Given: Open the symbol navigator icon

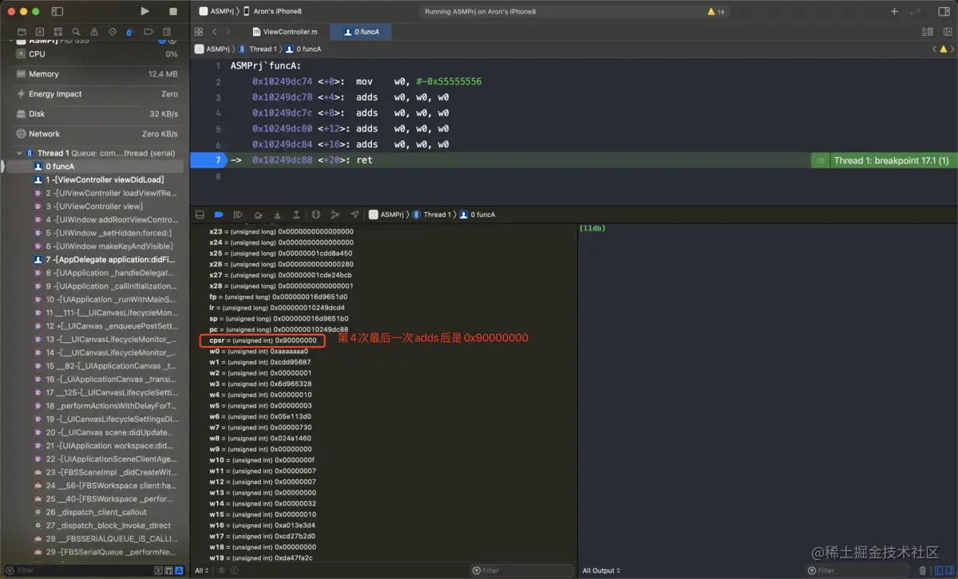Looking at the screenshot, I should 58,32.
